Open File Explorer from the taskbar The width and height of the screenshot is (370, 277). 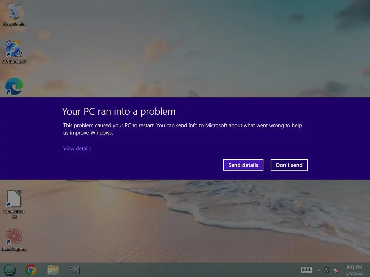[53, 270]
